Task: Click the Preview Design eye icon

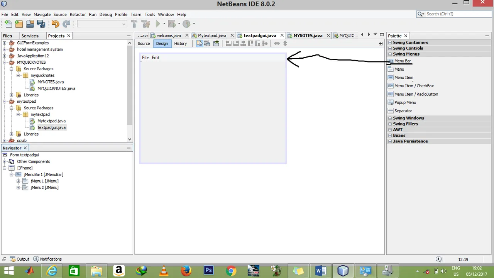Action: pos(216,44)
